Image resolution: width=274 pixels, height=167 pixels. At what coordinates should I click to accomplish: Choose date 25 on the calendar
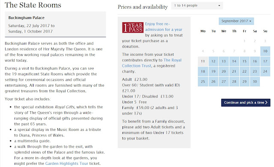[x=203, y=82]
